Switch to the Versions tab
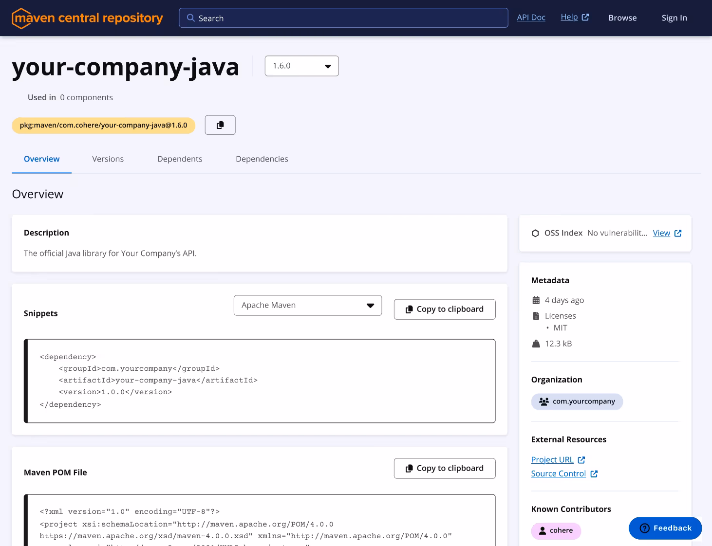Screen dimensions: 712x546 (108, 159)
